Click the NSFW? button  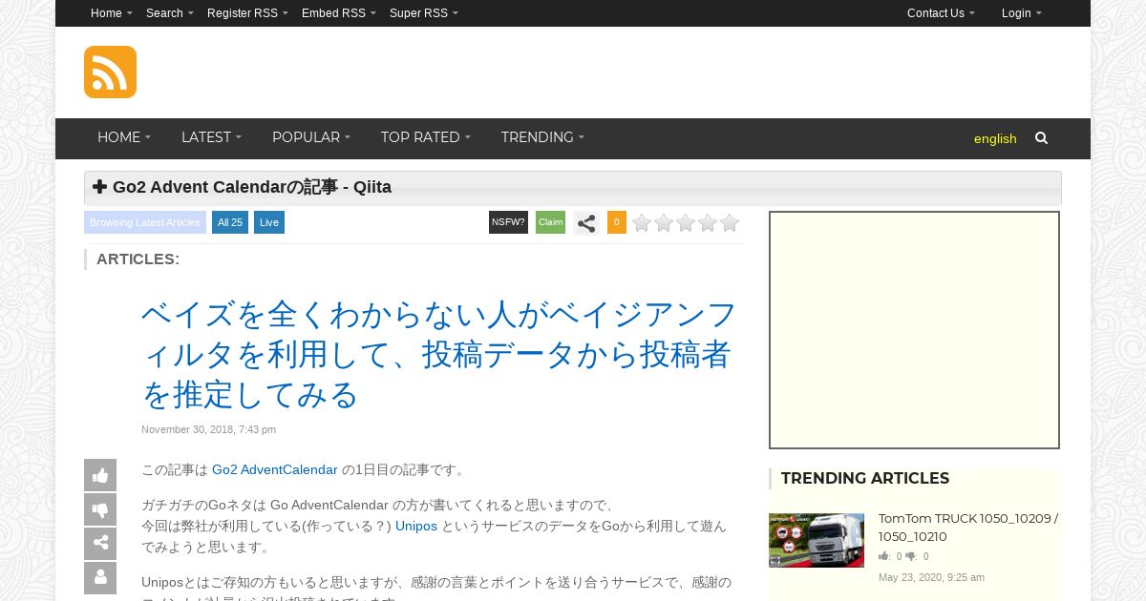[x=508, y=222]
